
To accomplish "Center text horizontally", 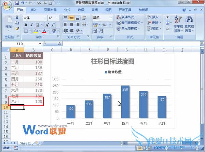I will (x=71, y=24).
